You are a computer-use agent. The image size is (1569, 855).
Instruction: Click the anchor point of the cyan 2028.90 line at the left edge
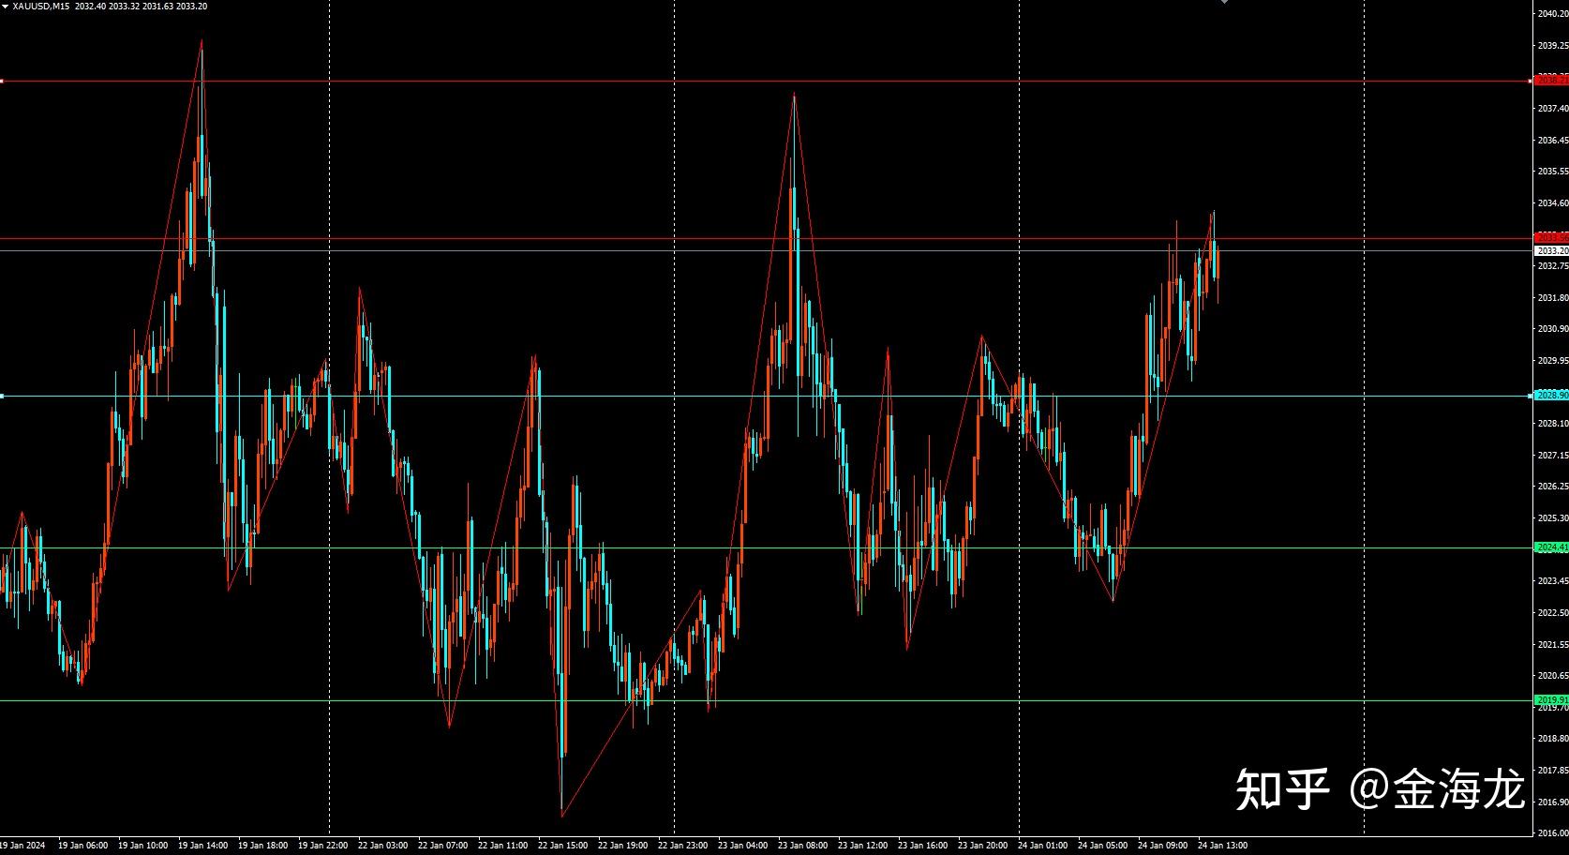(x=2, y=397)
